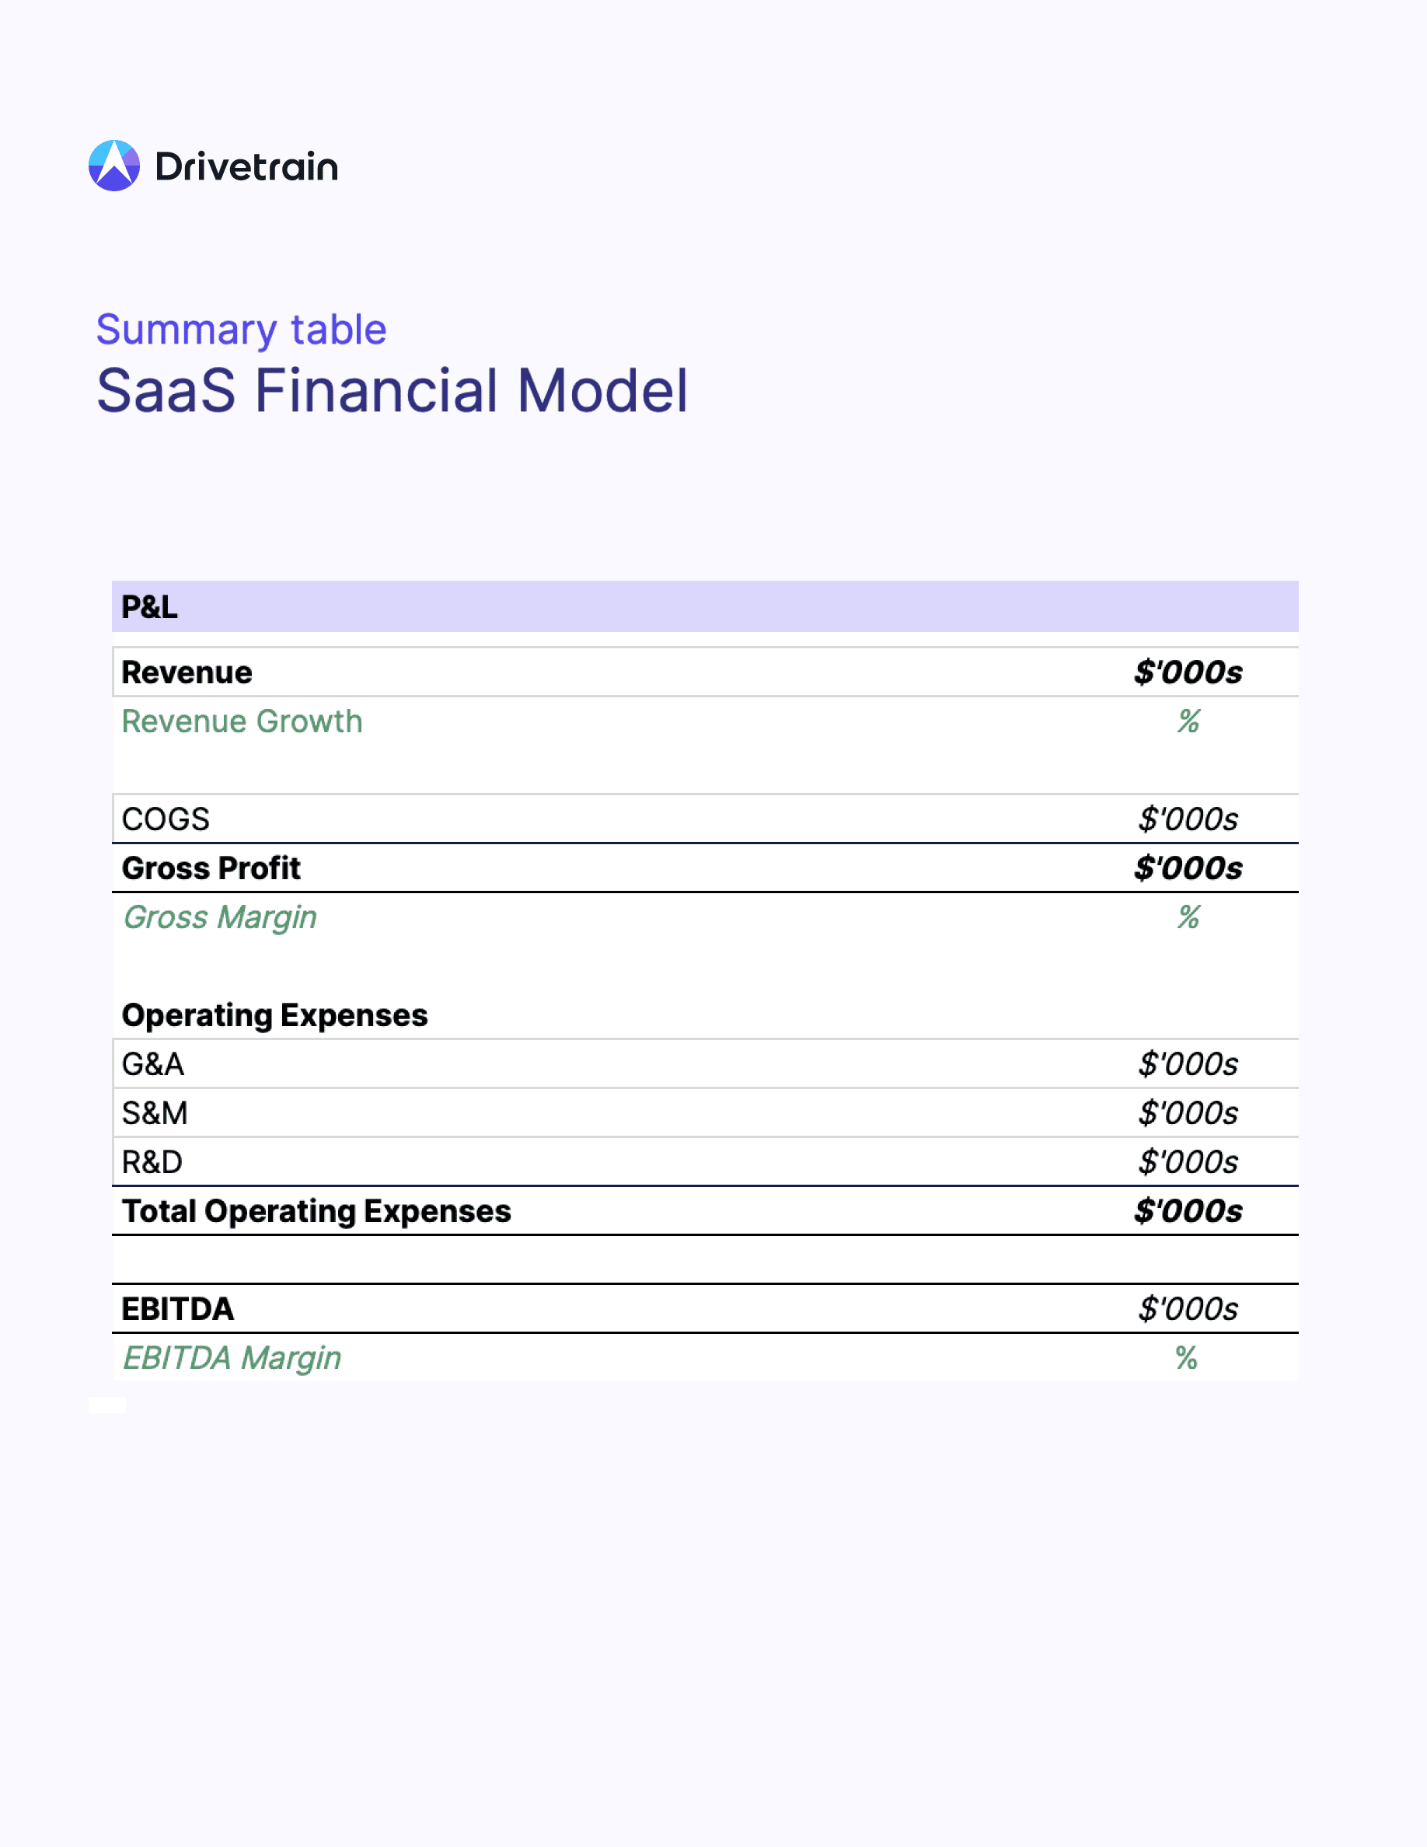
Task: Click the EBITDA row label
Action: coord(177,1309)
